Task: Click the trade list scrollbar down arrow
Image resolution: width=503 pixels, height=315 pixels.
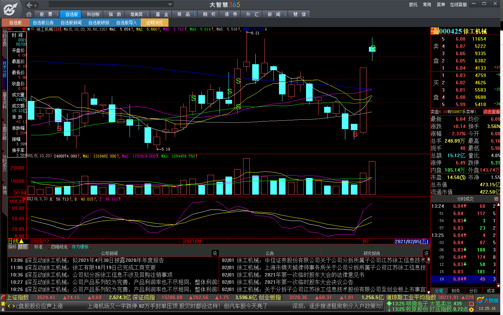Action: click(499, 285)
